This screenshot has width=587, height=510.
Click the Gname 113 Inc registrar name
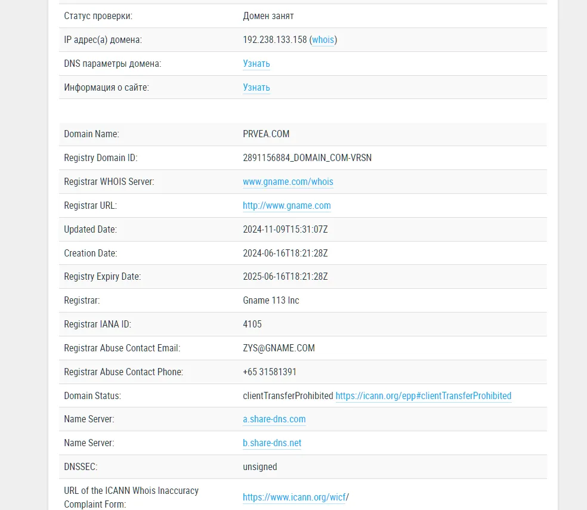(271, 300)
